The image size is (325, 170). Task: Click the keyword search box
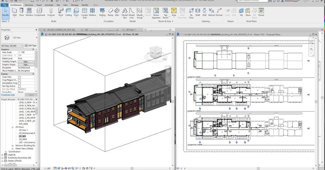(x=253, y=1)
